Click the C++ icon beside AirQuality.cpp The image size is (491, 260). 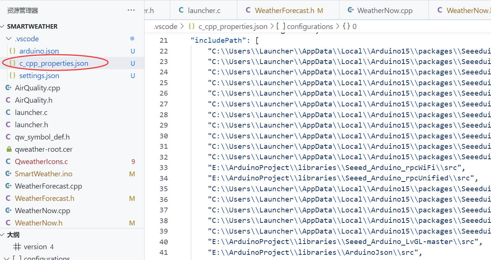(8, 88)
